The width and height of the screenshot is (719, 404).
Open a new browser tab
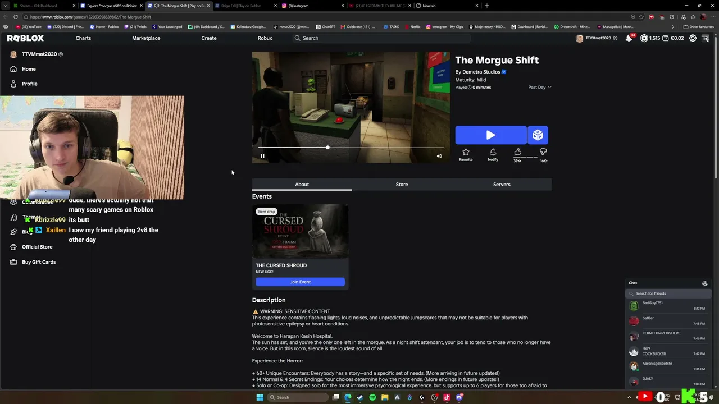click(487, 6)
